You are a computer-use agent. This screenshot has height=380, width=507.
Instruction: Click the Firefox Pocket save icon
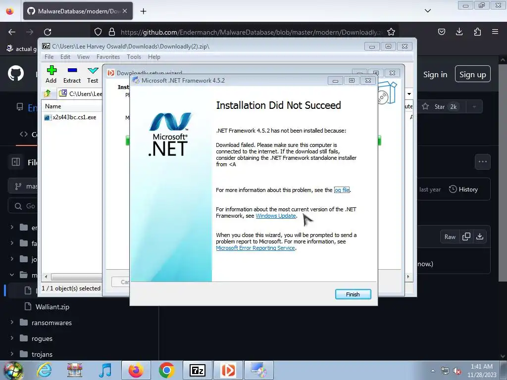coord(441,32)
